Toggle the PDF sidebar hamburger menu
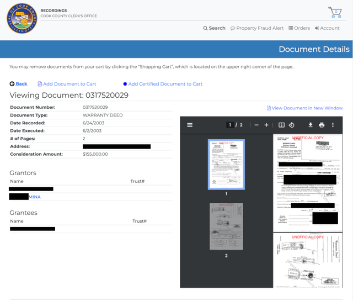The height and width of the screenshot is (300, 353). coord(190,125)
